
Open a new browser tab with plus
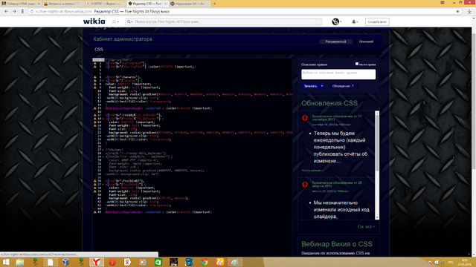click(214, 4)
